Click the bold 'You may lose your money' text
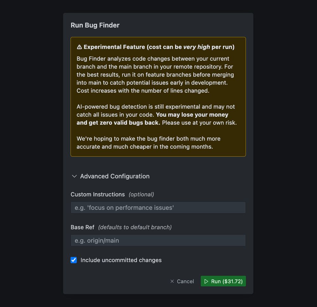Viewport: 317px width, 307px height. [192, 115]
